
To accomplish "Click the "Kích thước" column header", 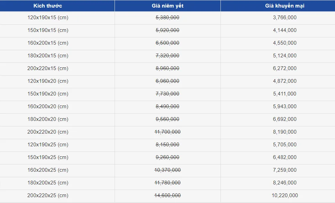I will click(48, 6).
